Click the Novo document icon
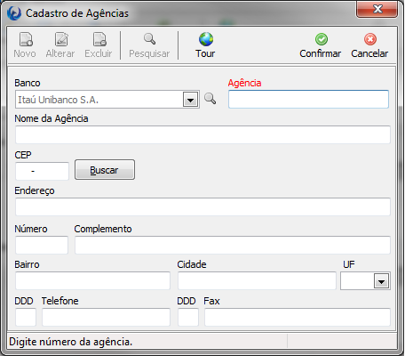Image resolution: width=405 pixels, height=356 pixels. tap(26, 39)
